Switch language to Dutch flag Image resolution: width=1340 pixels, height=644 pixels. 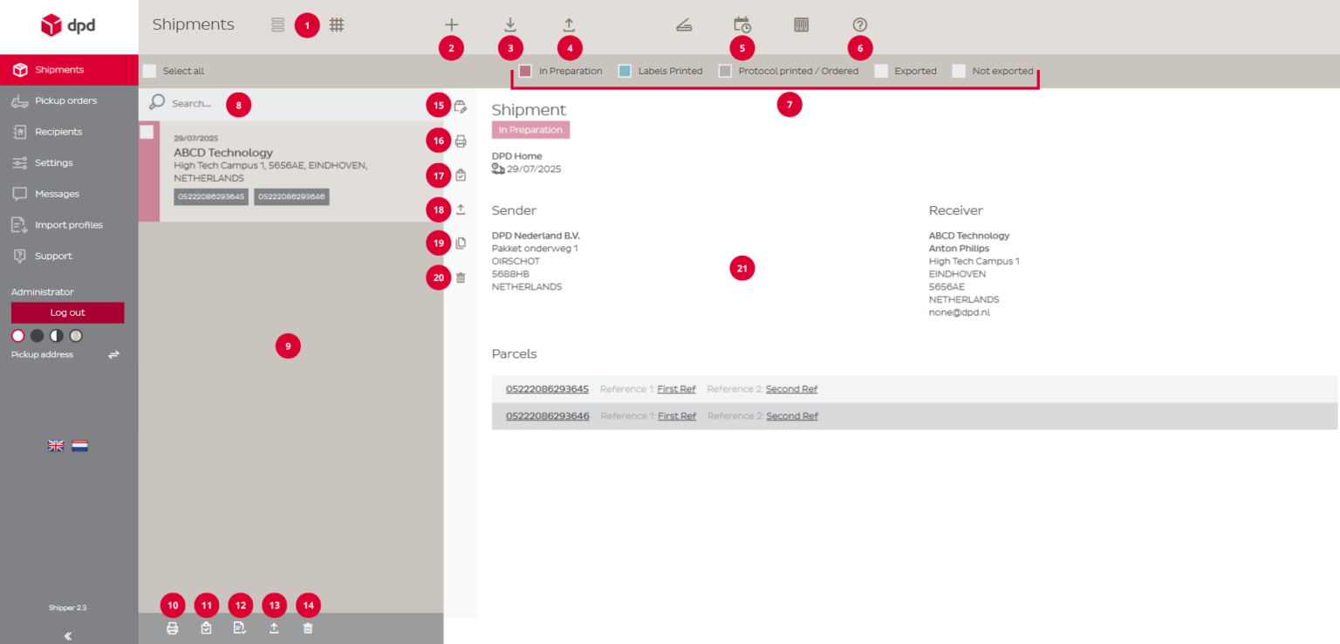point(79,446)
